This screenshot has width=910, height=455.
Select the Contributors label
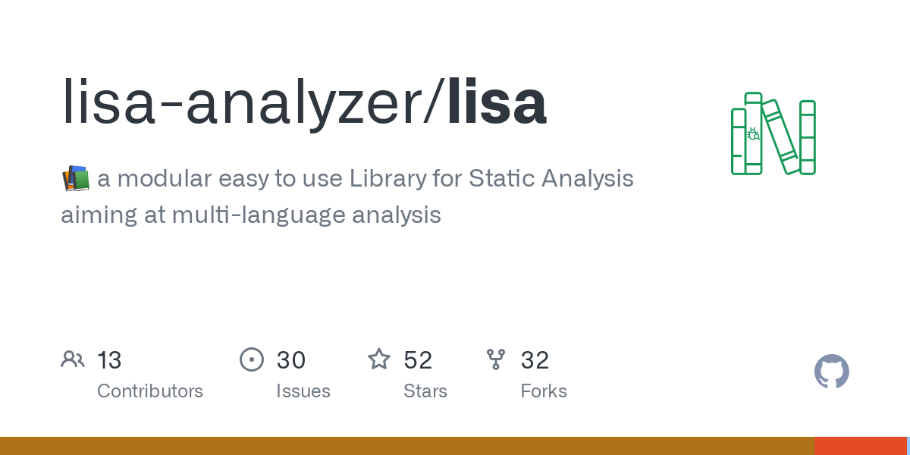pos(150,391)
